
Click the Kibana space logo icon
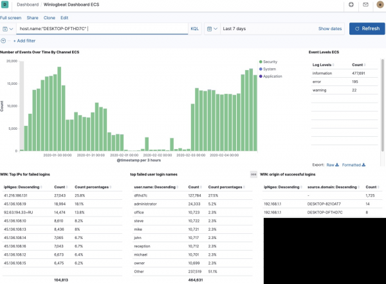pos(5,4)
